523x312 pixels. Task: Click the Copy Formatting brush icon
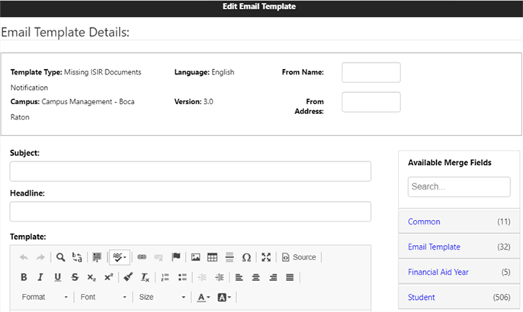click(128, 277)
